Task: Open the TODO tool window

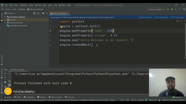Action: tap(17, 97)
